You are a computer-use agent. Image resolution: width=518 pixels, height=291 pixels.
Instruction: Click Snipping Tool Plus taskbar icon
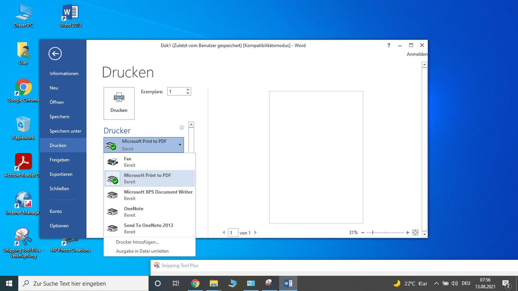[x=269, y=283]
